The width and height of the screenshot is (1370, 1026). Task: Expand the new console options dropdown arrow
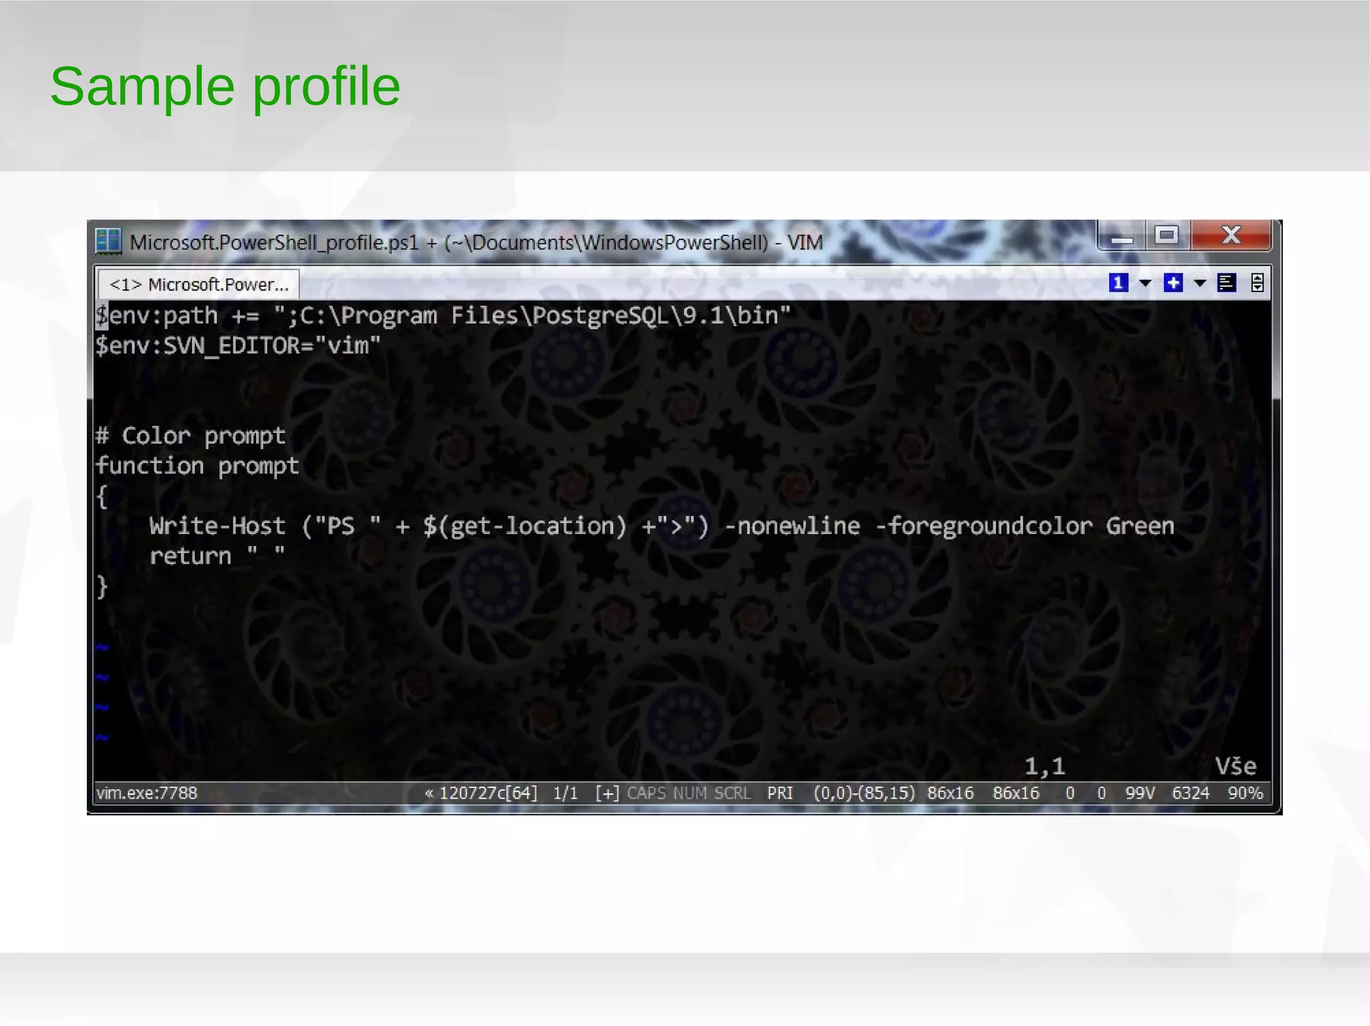pos(1200,283)
